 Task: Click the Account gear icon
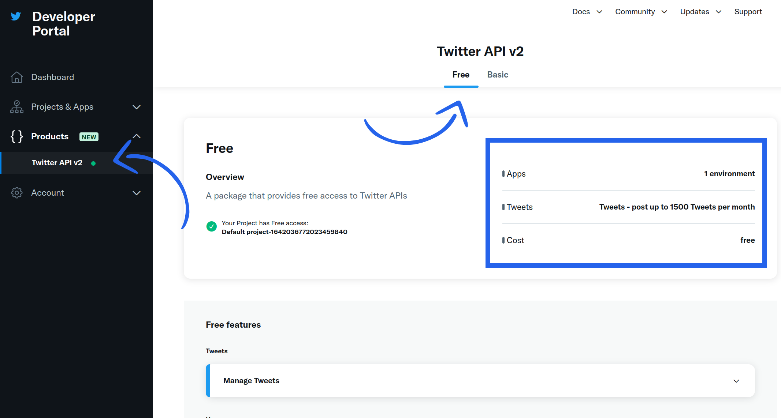(17, 193)
